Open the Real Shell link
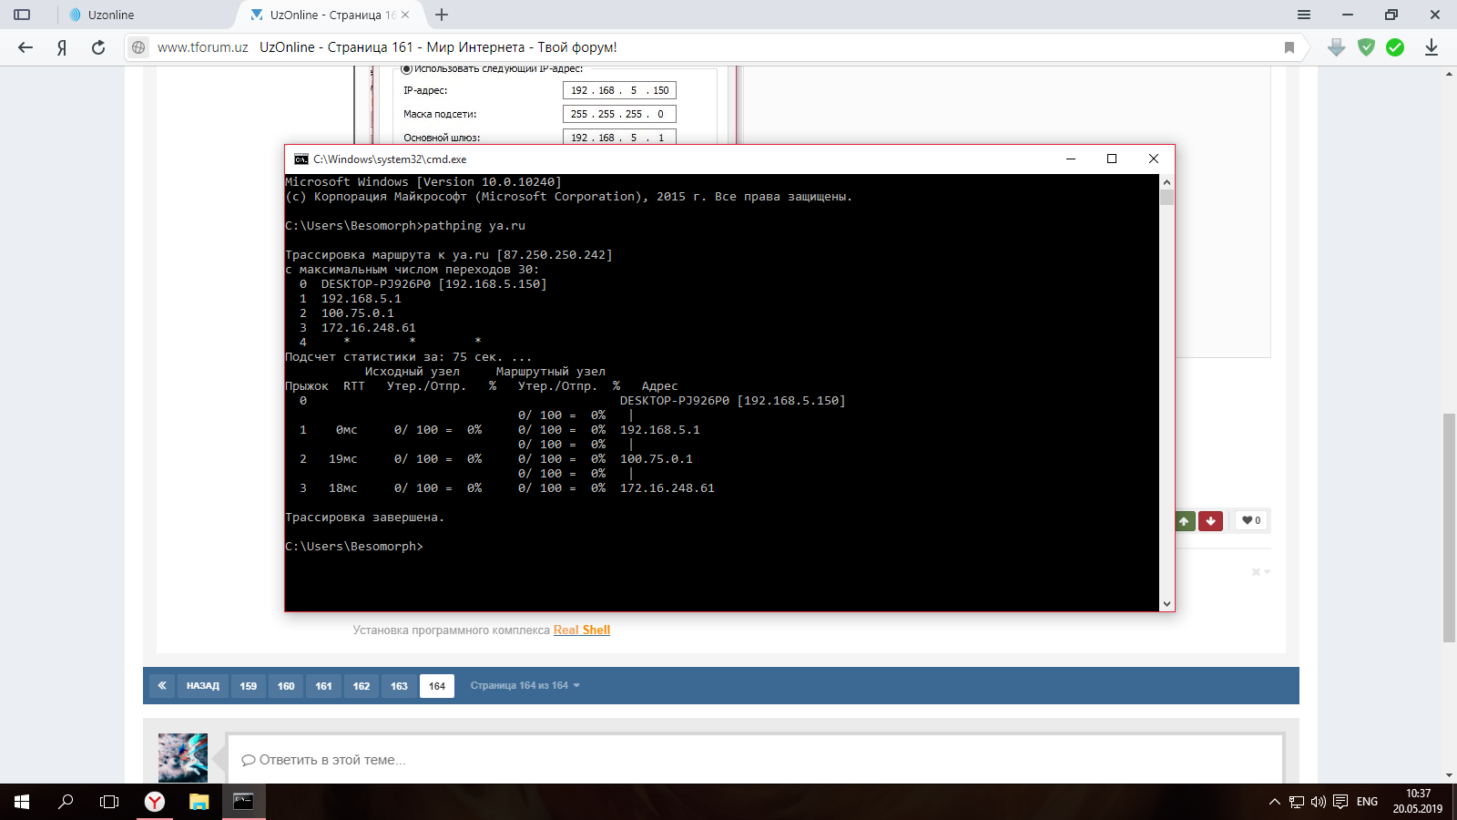Image resolution: width=1457 pixels, height=820 pixels. point(582,630)
